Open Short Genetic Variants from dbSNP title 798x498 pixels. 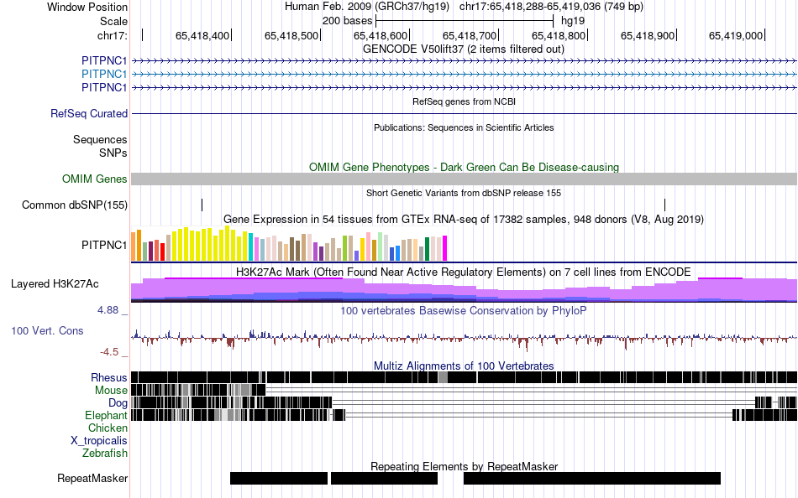click(x=464, y=193)
